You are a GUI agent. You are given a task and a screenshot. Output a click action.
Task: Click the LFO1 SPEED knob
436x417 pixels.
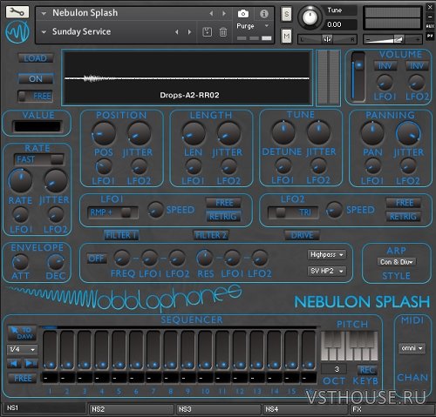(155, 210)
